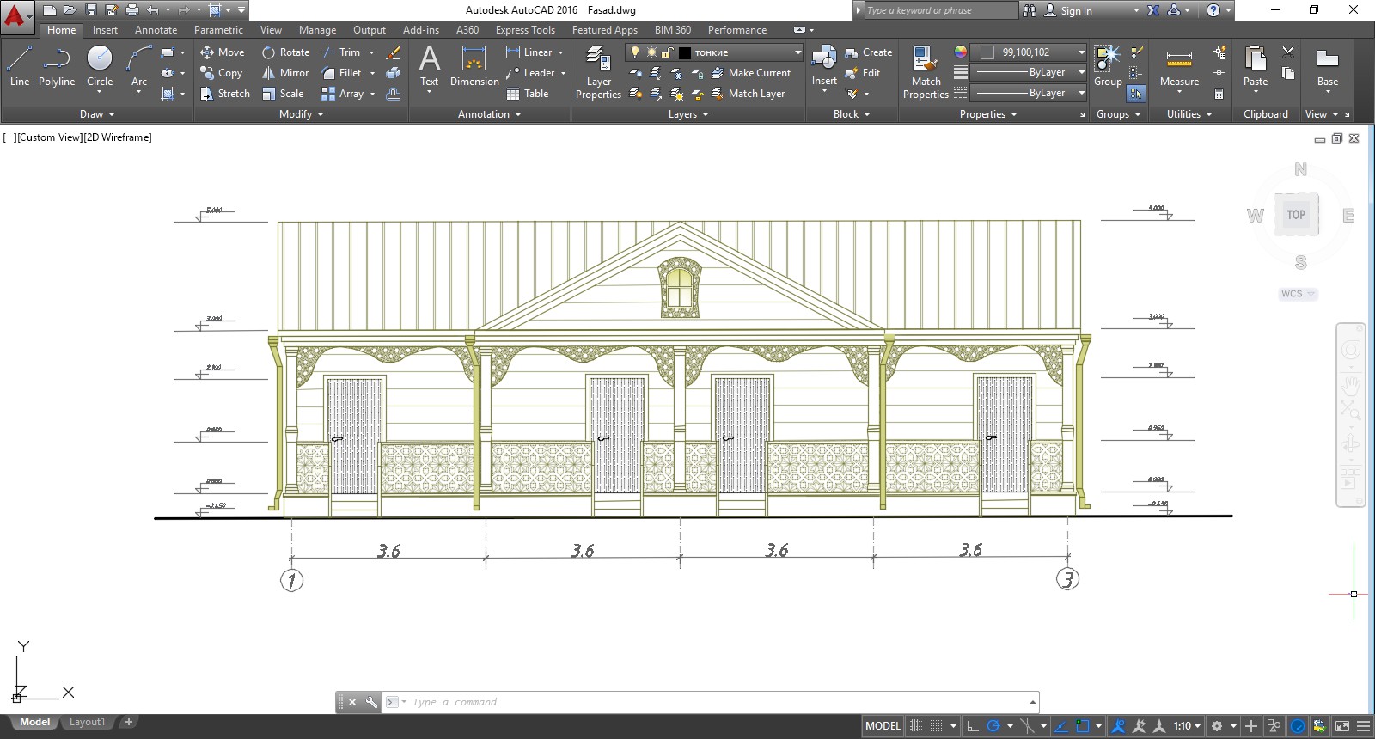Click Make Current layer button
The height and width of the screenshot is (739, 1375).
751,73
